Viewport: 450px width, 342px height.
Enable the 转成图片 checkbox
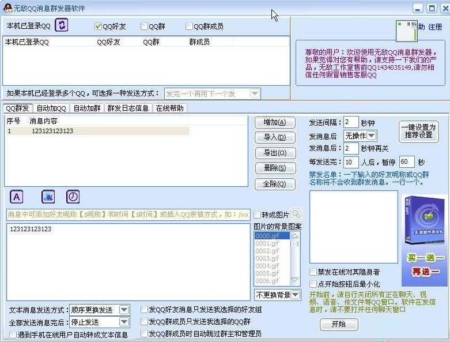click(257, 215)
